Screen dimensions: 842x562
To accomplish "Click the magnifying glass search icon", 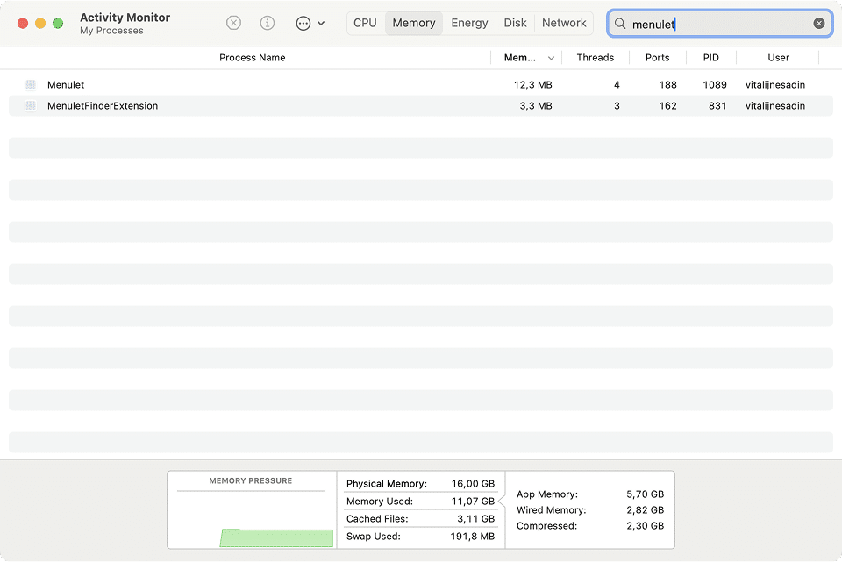I will click(x=620, y=24).
